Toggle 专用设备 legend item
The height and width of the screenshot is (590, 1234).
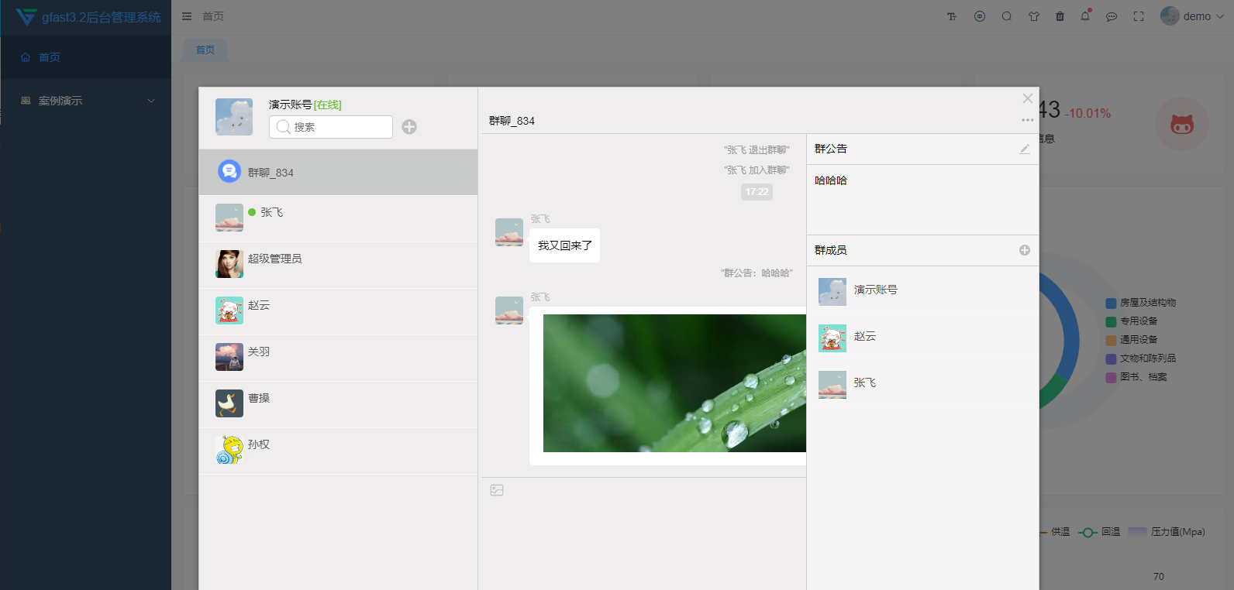pyautogui.click(x=1132, y=321)
